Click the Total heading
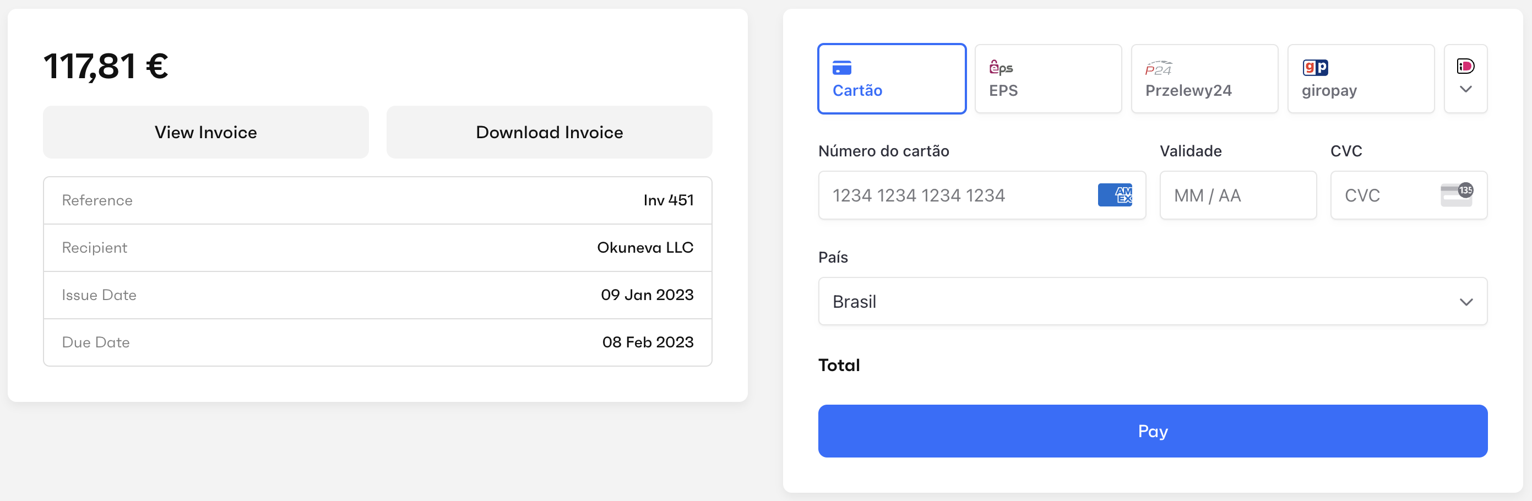Image resolution: width=1532 pixels, height=501 pixels. [839, 365]
